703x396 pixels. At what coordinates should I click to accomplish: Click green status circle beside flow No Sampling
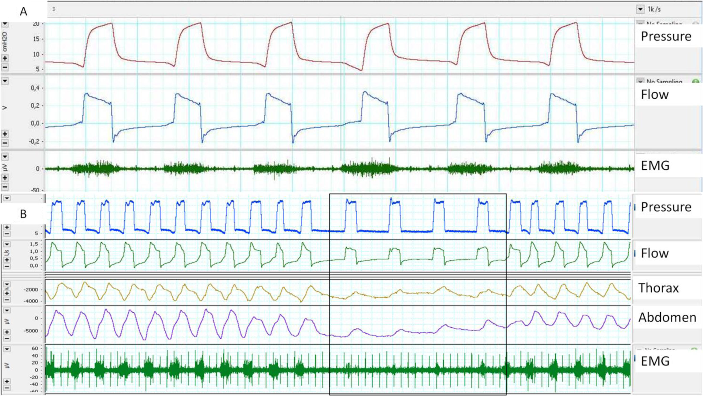695,82
